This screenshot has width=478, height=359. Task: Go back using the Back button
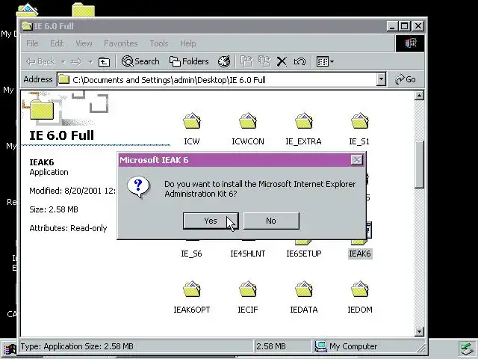tap(40, 61)
